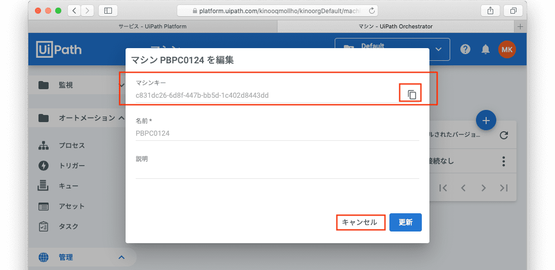This screenshot has height=270, width=555.
Task: Click the 監視 folder icon
Action: 44,85
